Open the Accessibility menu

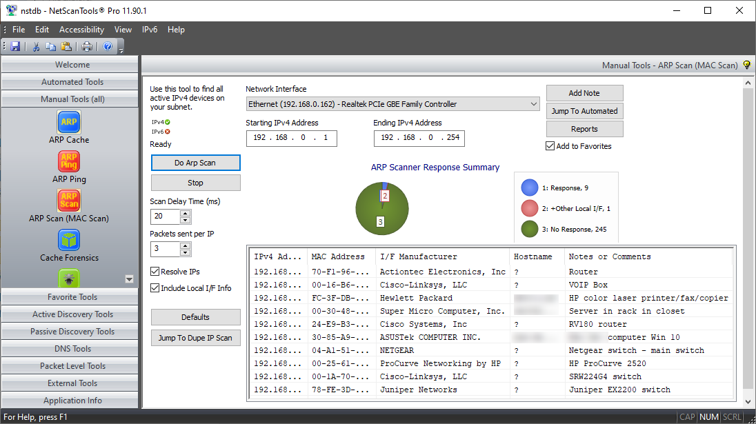pos(81,30)
